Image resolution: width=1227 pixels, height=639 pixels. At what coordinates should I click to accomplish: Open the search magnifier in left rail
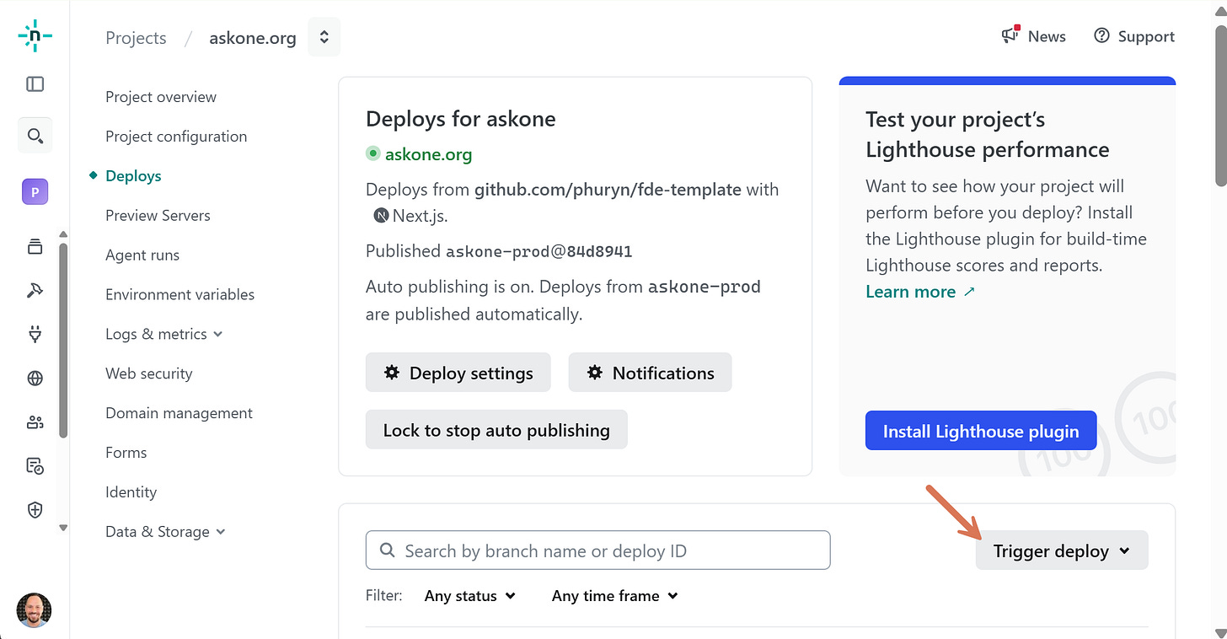click(35, 136)
